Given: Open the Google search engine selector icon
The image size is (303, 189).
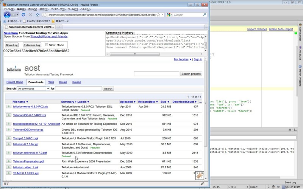Looking at the screenshot, I should pos(169,15).
